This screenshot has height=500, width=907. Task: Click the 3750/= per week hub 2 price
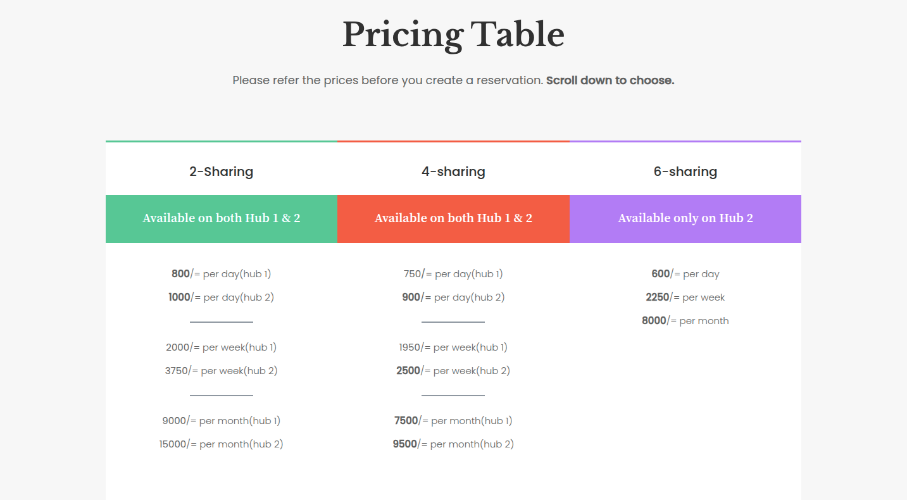click(x=221, y=371)
